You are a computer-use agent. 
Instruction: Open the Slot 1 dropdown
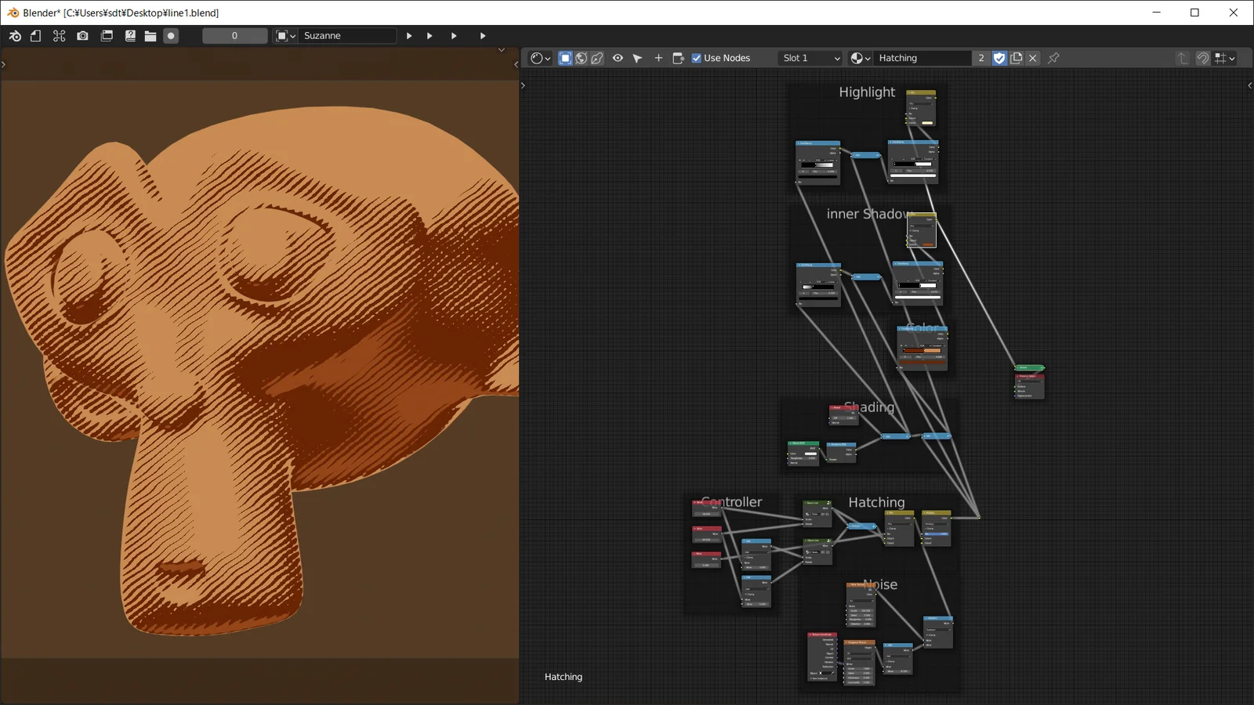pyautogui.click(x=810, y=57)
